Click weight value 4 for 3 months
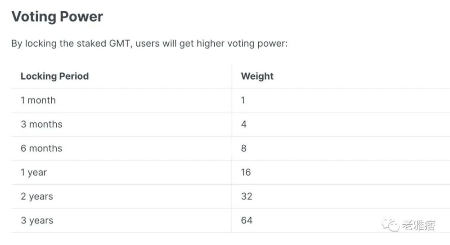Viewport: 450px width, 245px height. [243, 125]
